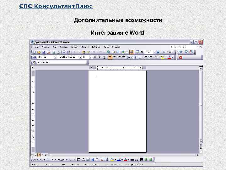Toggle align right
This screenshot has height=170, width=226.
[119, 57]
